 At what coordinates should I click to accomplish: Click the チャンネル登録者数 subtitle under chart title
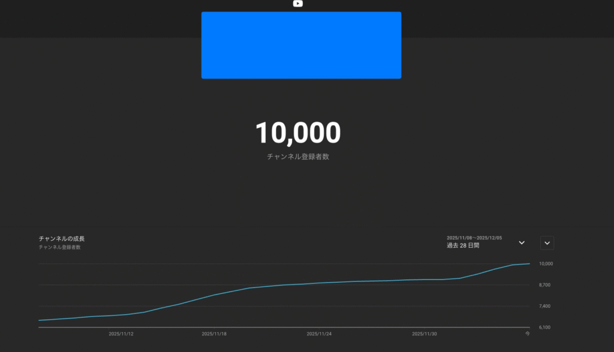pyautogui.click(x=59, y=247)
